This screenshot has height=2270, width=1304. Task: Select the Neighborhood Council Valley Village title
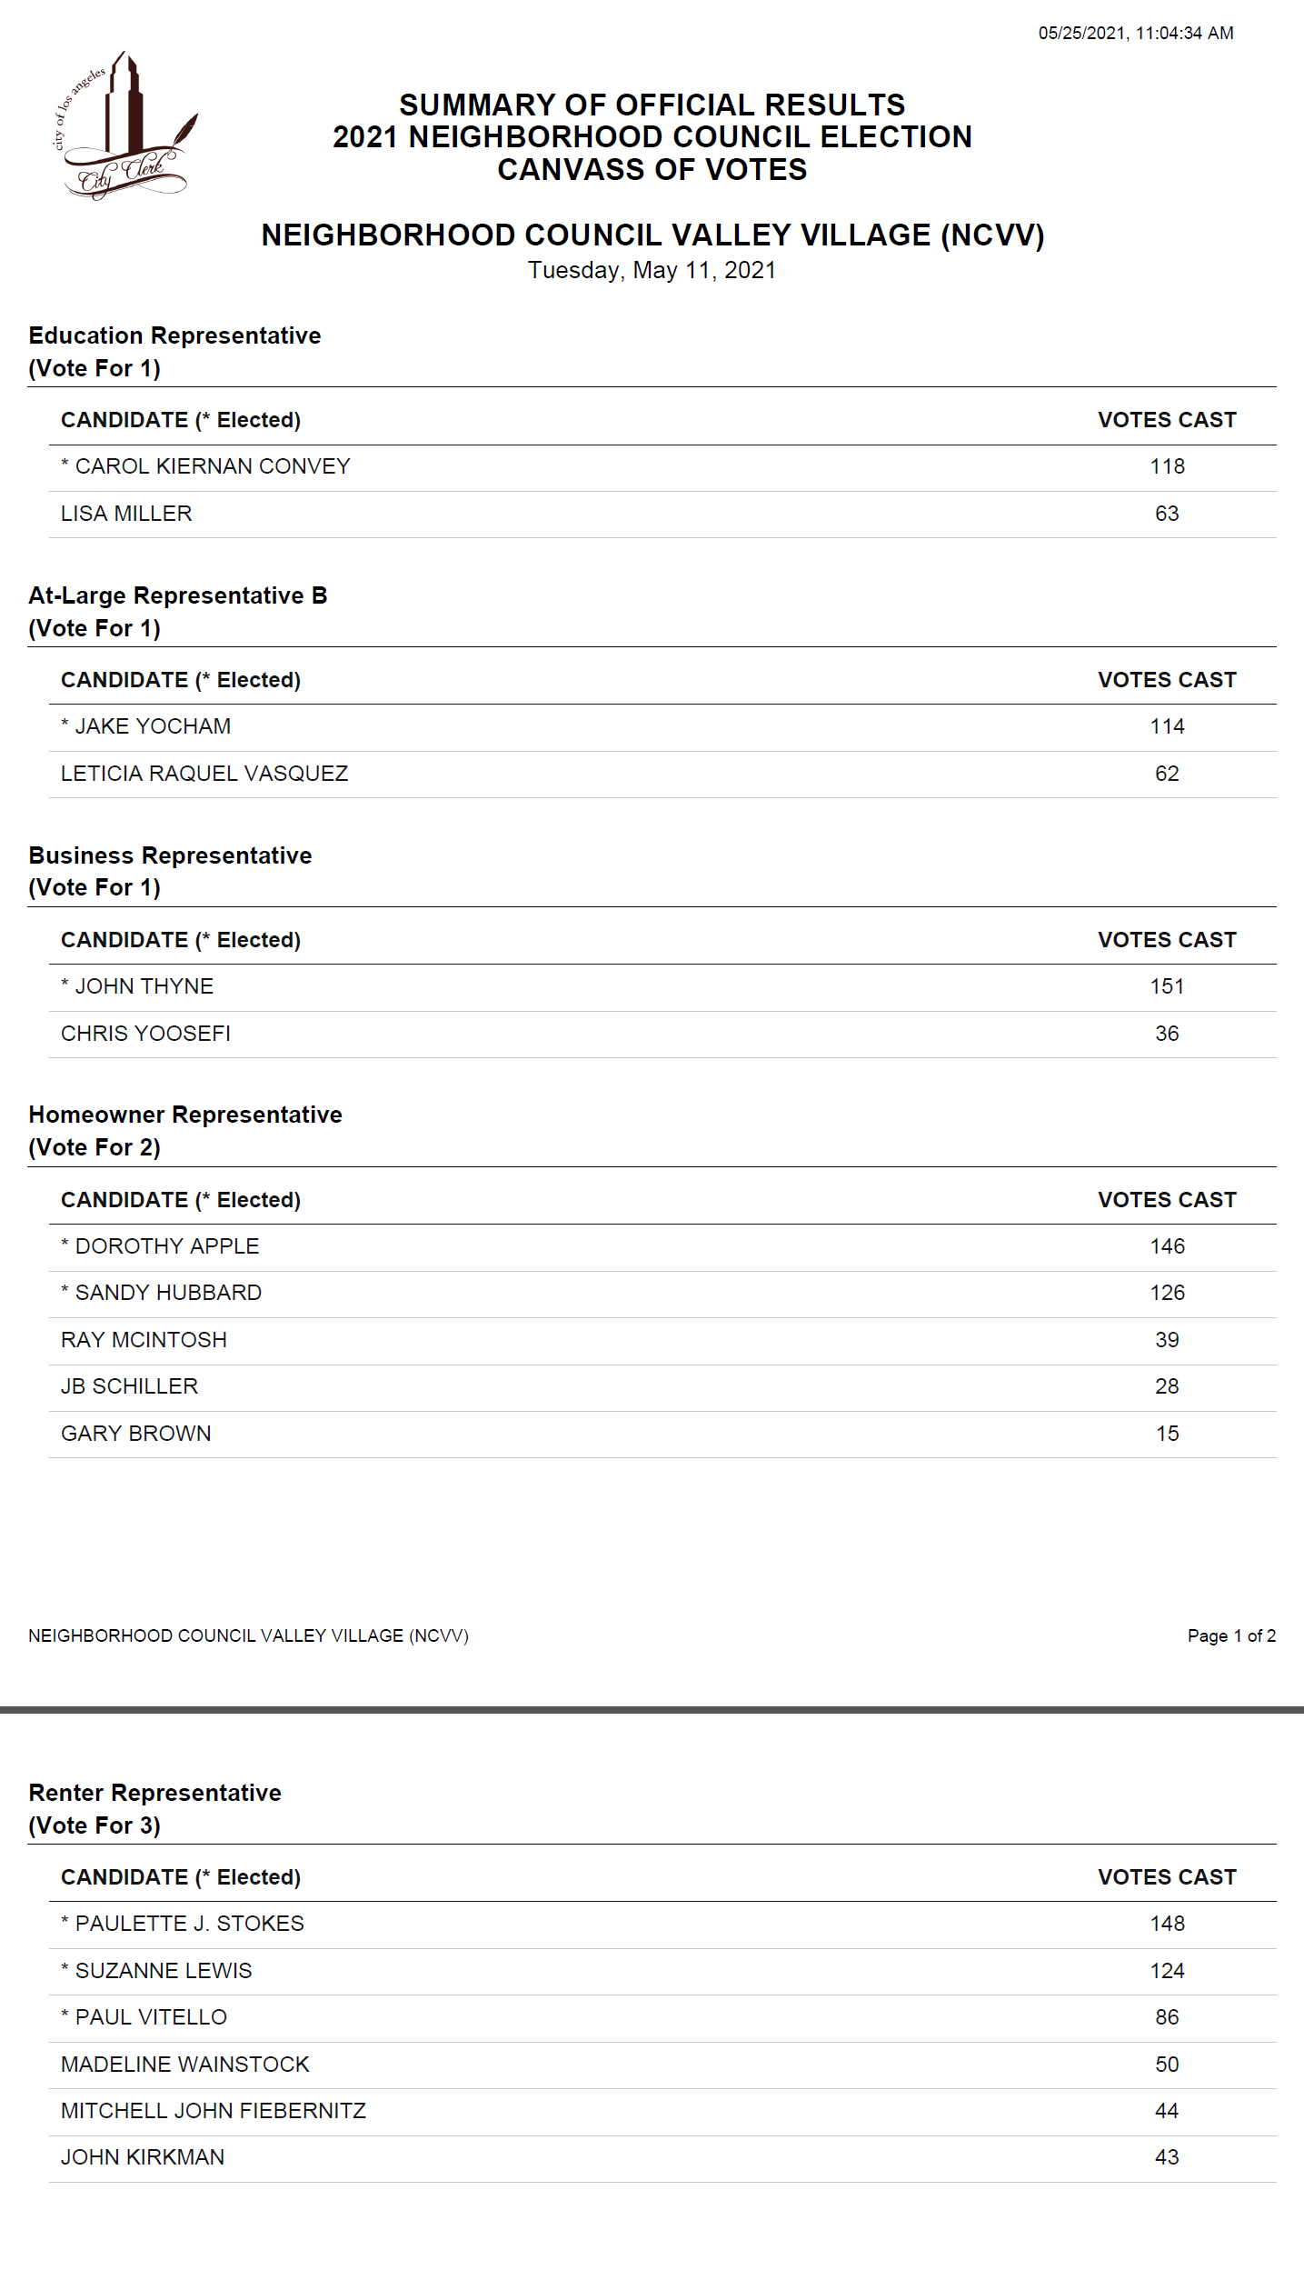(x=652, y=235)
